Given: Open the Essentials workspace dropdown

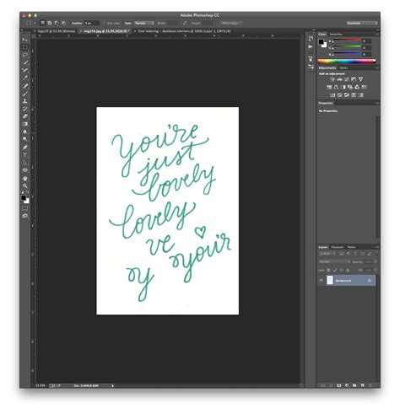Looking at the screenshot, I should point(362,24).
